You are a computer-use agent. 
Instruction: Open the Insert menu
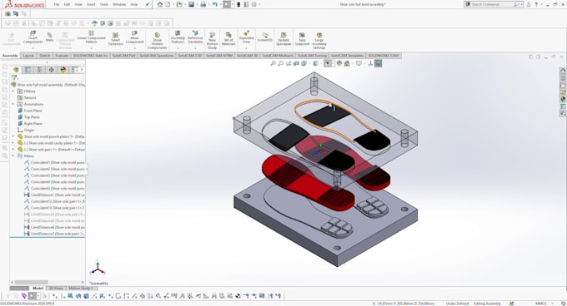(x=91, y=4)
